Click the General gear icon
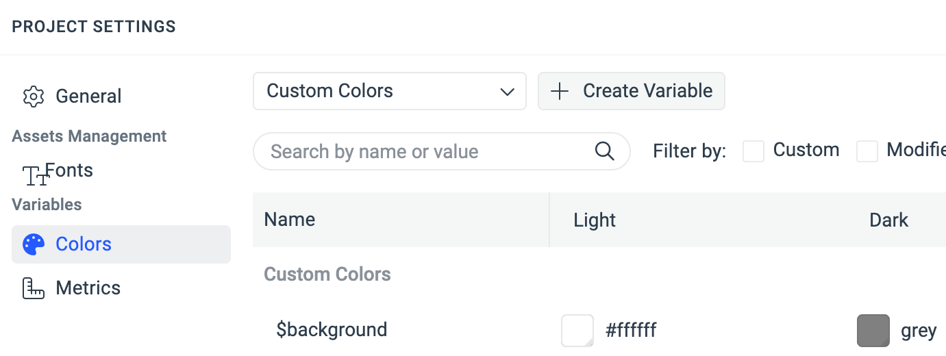This screenshot has width=946, height=356. (34, 97)
